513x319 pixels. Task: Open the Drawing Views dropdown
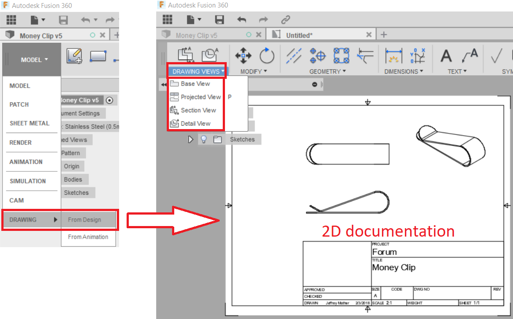click(196, 70)
